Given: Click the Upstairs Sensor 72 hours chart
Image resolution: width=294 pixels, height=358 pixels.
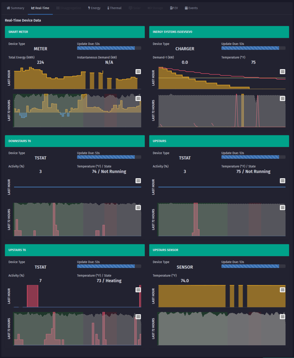Looking at the screenshot, I should click(x=222, y=328).
